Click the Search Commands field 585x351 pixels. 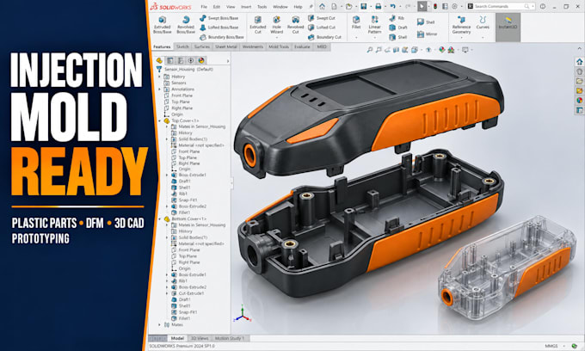tap(502, 6)
